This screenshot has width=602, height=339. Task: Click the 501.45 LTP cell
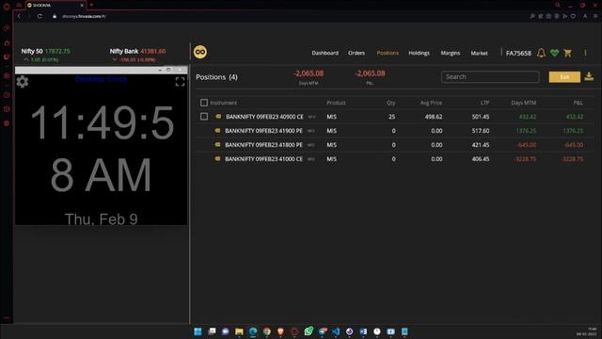pos(481,117)
